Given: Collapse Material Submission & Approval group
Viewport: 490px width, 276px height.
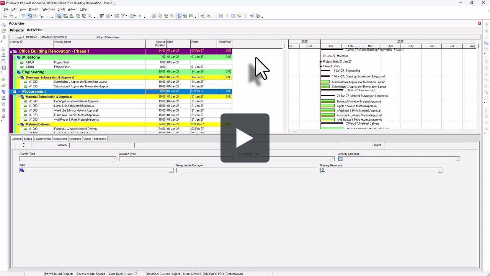Looking at the screenshot, I should (18, 97).
